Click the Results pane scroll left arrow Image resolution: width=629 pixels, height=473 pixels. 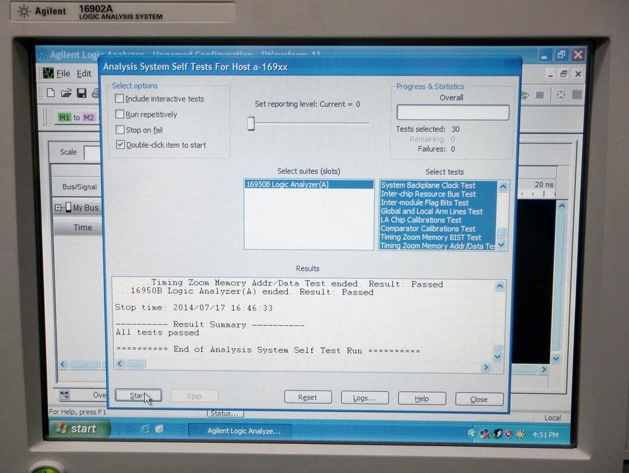pos(119,363)
